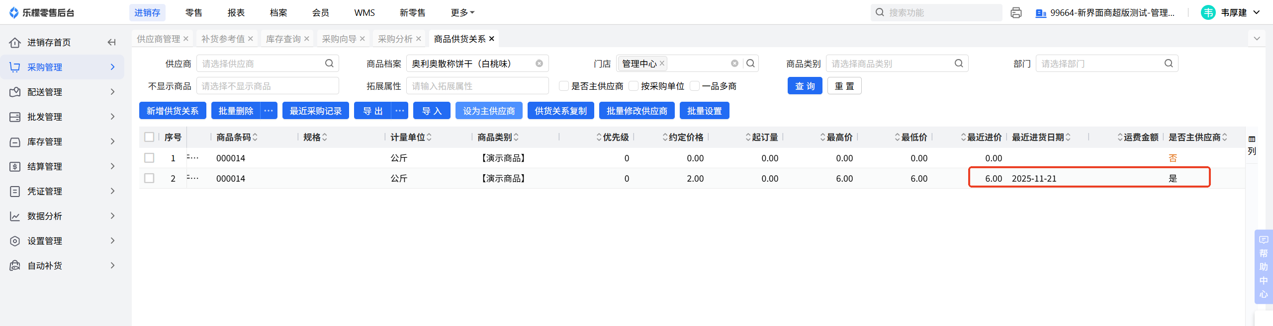Click the printer icon in top bar

click(1016, 13)
